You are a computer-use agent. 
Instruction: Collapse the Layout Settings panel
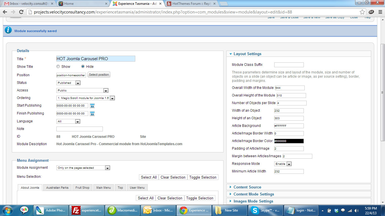tap(299, 54)
